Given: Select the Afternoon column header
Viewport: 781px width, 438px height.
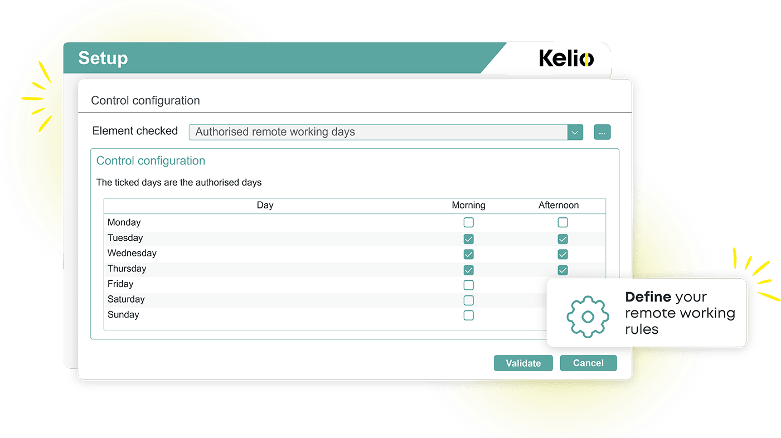Looking at the screenshot, I should (559, 205).
